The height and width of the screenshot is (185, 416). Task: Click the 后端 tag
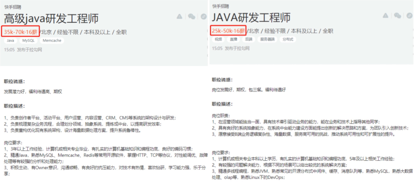pos(249,40)
